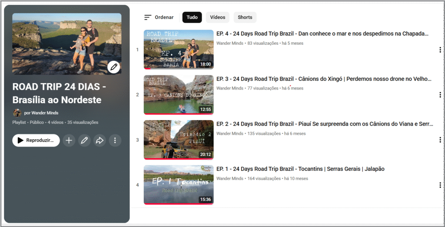Click the EP. 3 Cânions do Xingó thumbnail

coord(179,95)
